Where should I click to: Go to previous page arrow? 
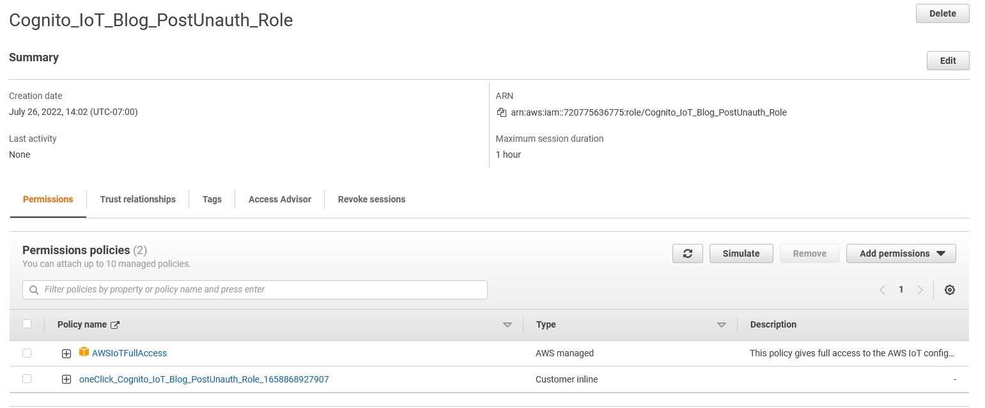tap(882, 290)
